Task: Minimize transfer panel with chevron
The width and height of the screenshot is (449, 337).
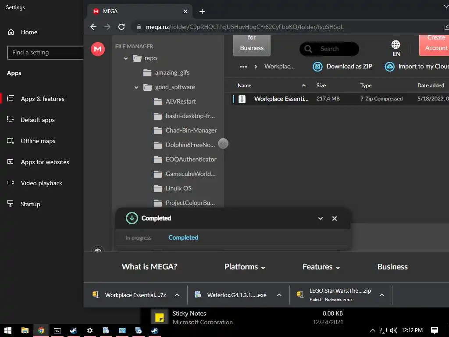Action: pyautogui.click(x=321, y=219)
